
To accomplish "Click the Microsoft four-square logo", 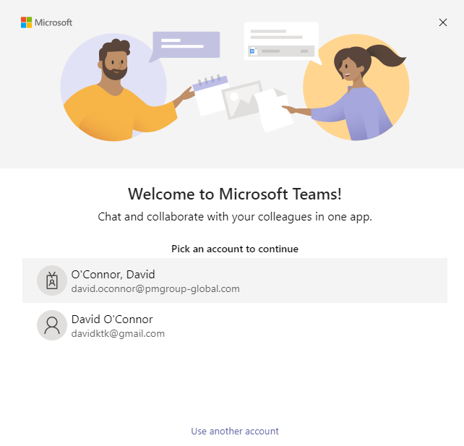I will tap(26, 22).
